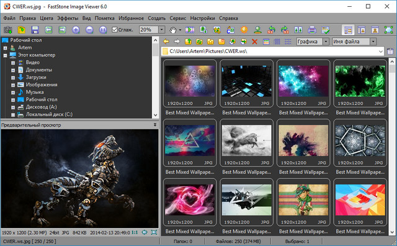Switch to thumbnail view mode icon

(x=266, y=42)
